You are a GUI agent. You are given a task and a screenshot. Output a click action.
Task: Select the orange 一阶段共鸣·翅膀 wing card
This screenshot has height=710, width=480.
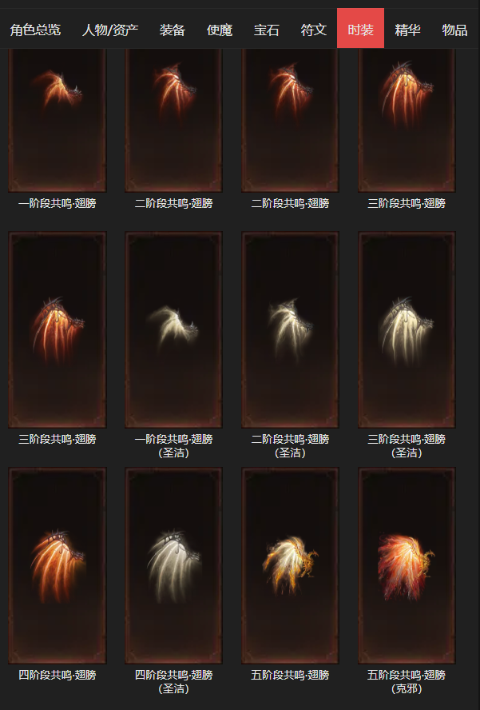point(58,120)
